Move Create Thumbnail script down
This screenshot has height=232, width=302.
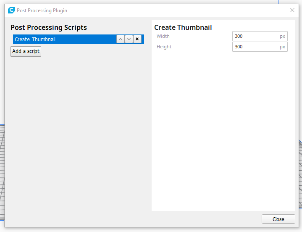pos(129,39)
